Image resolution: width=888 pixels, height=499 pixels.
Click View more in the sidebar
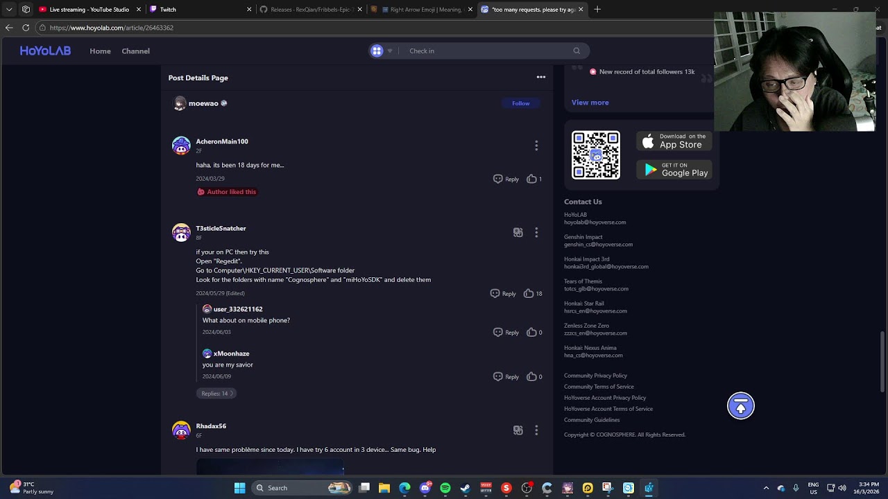coord(590,103)
